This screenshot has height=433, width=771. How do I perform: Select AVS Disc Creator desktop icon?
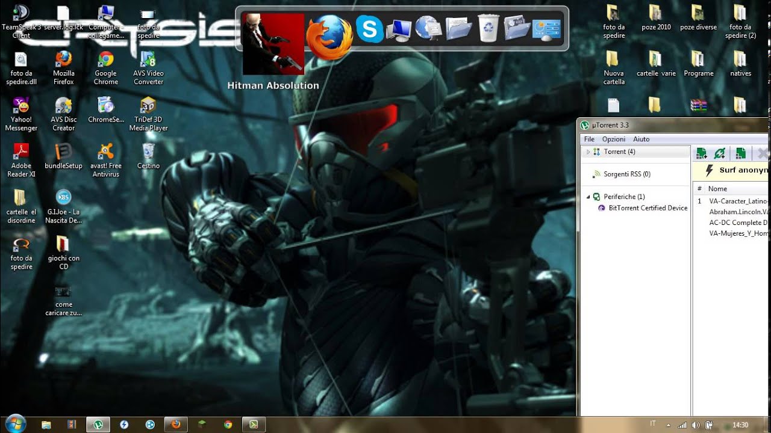point(64,114)
